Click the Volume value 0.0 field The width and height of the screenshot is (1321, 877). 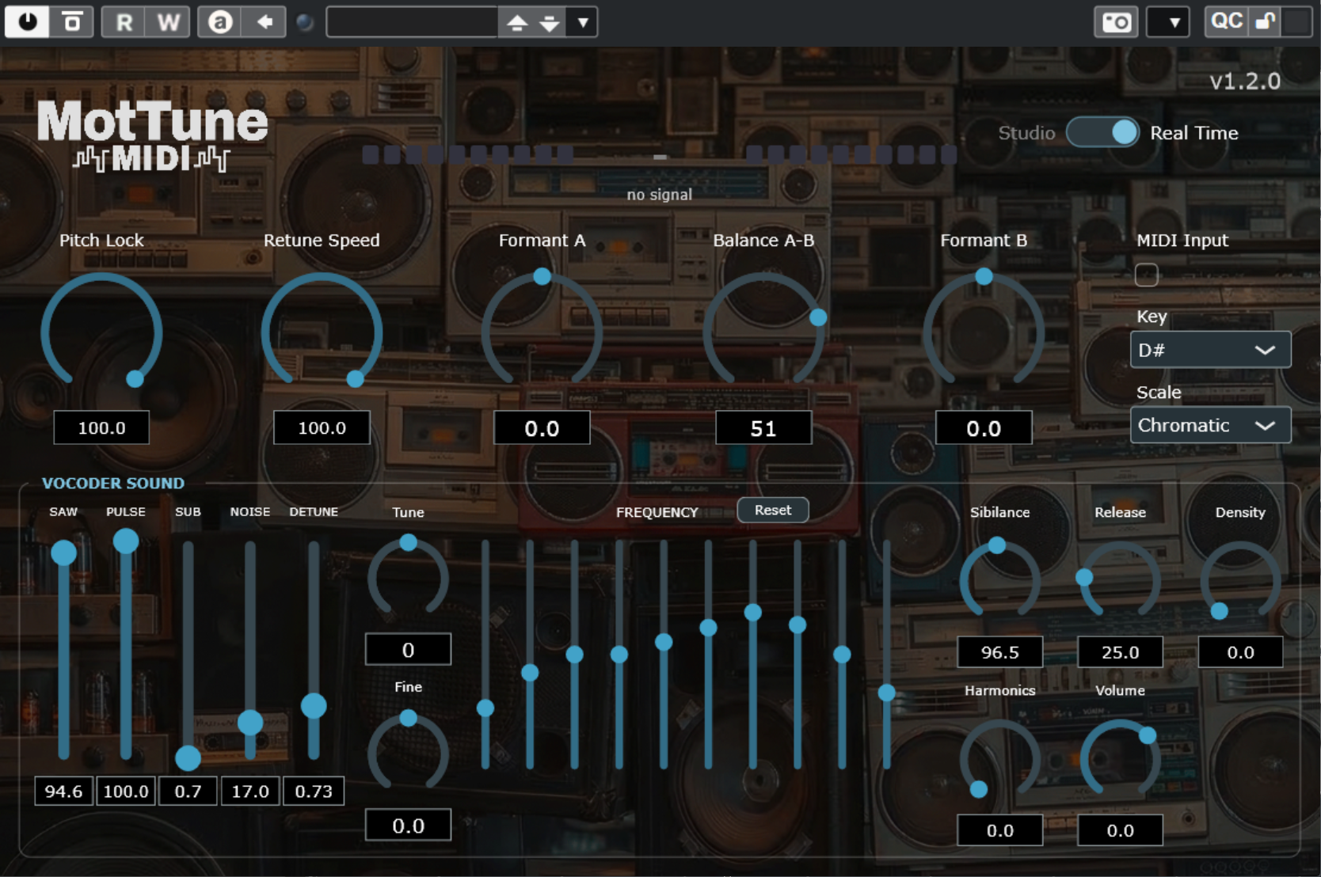(x=1120, y=830)
